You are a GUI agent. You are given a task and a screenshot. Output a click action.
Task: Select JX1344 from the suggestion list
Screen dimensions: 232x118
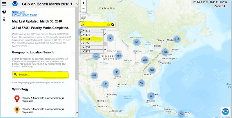91,39
